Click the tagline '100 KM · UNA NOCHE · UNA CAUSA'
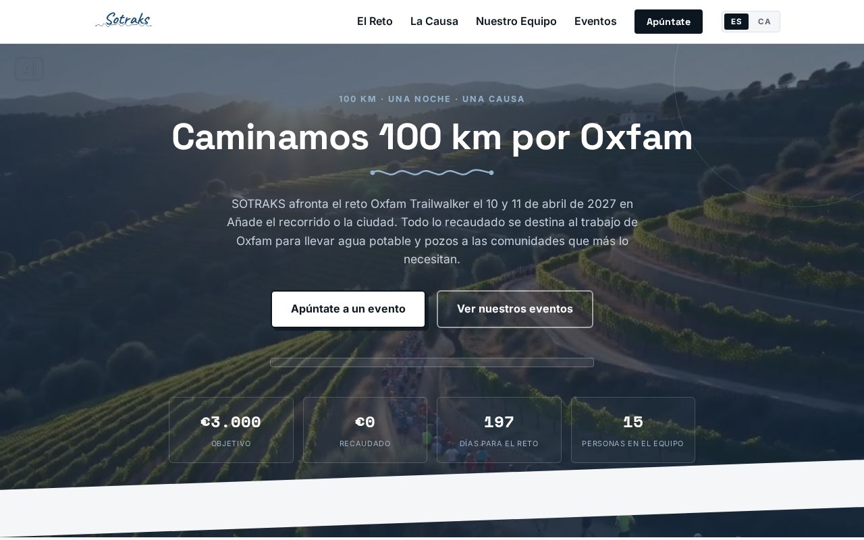The width and height of the screenshot is (864, 540). (x=432, y=99)
